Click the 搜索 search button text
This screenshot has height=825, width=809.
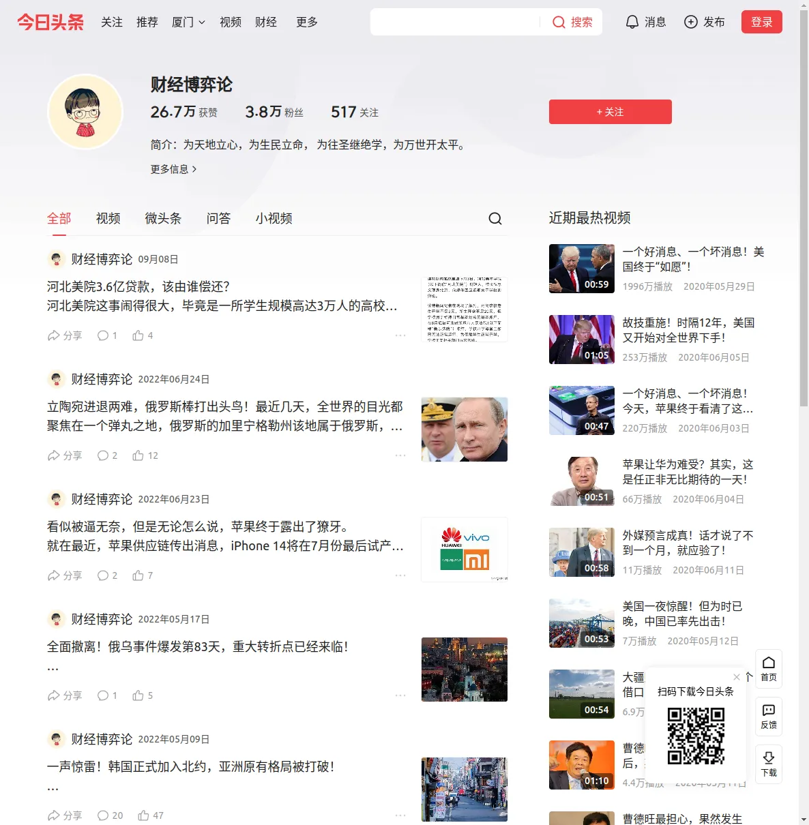click(x=582, y=22)
